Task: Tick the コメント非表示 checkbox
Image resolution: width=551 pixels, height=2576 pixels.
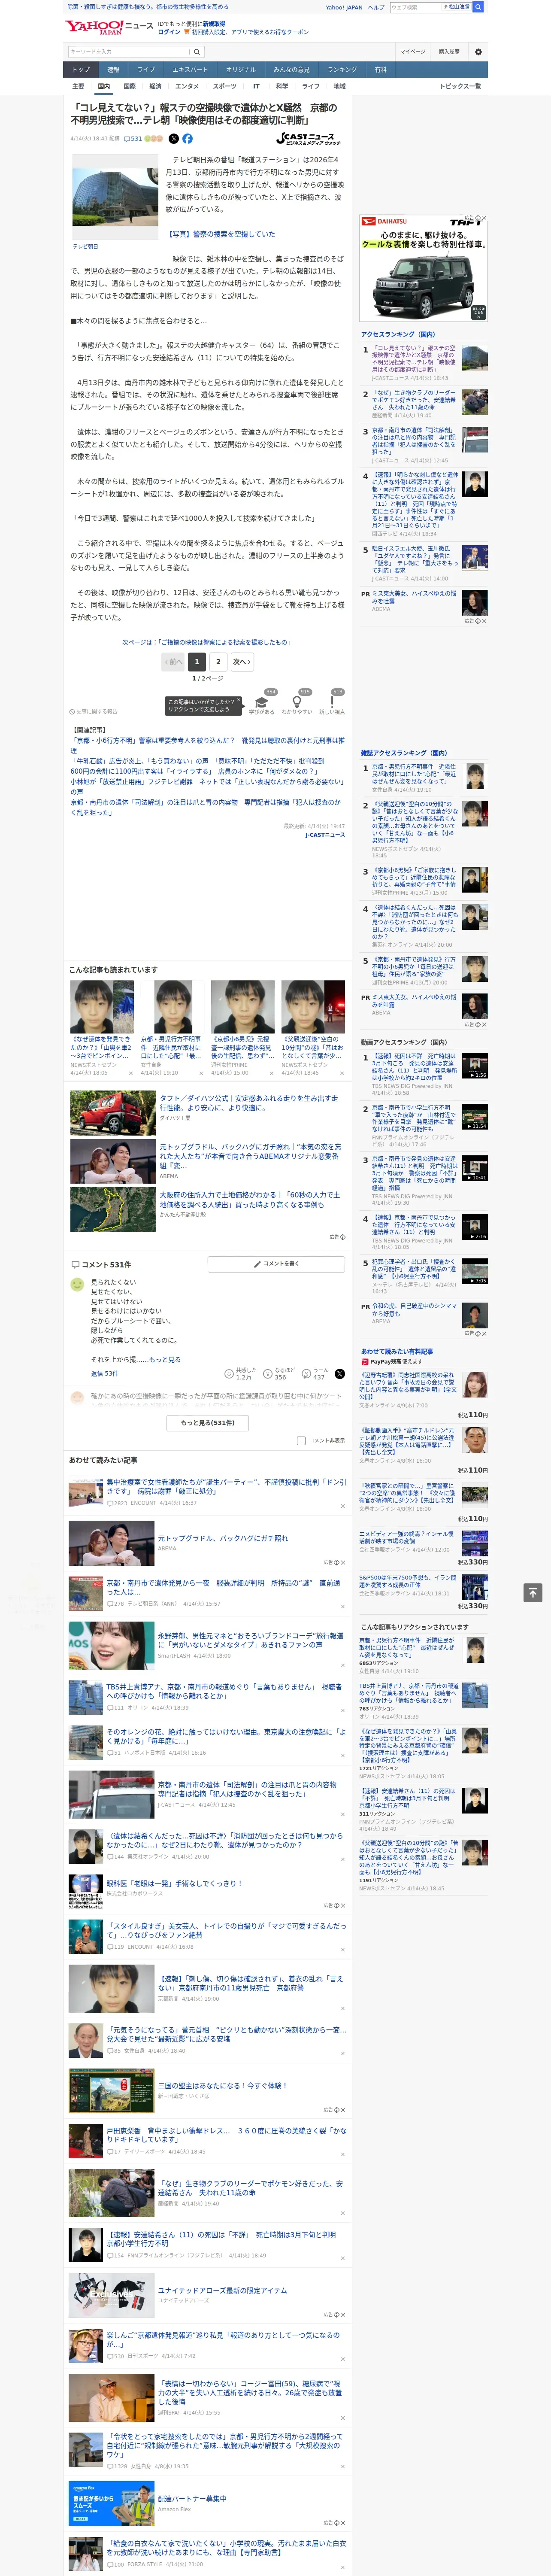Action: (301, 1440)
